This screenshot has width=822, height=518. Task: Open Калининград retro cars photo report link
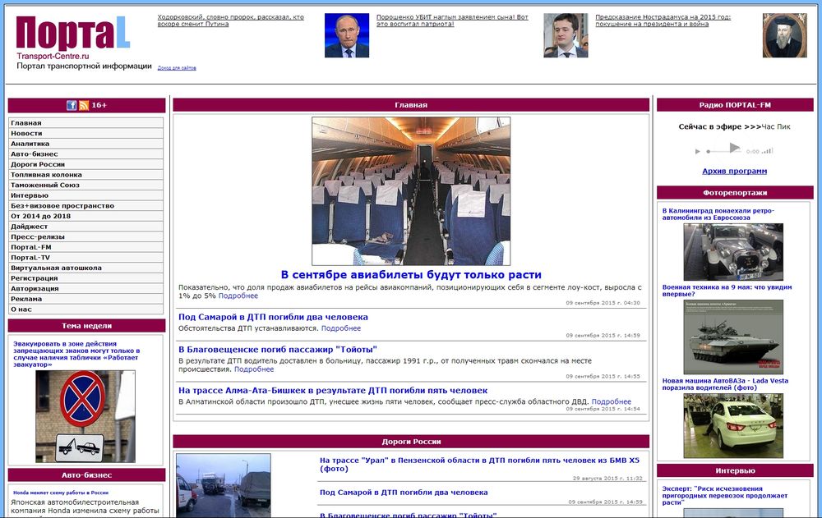point(718,214)
